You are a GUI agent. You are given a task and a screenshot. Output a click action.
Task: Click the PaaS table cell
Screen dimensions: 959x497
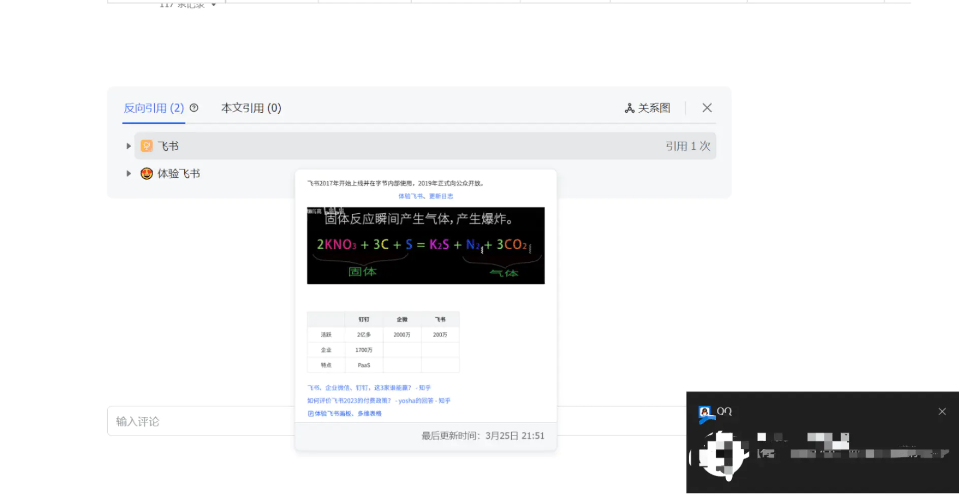coord(364,365)
